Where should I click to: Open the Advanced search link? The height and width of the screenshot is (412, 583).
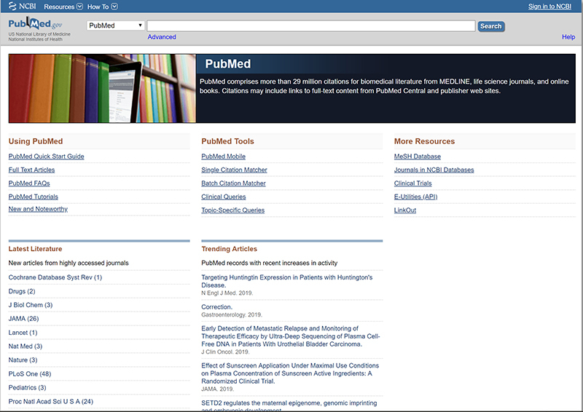coord(162,37)
